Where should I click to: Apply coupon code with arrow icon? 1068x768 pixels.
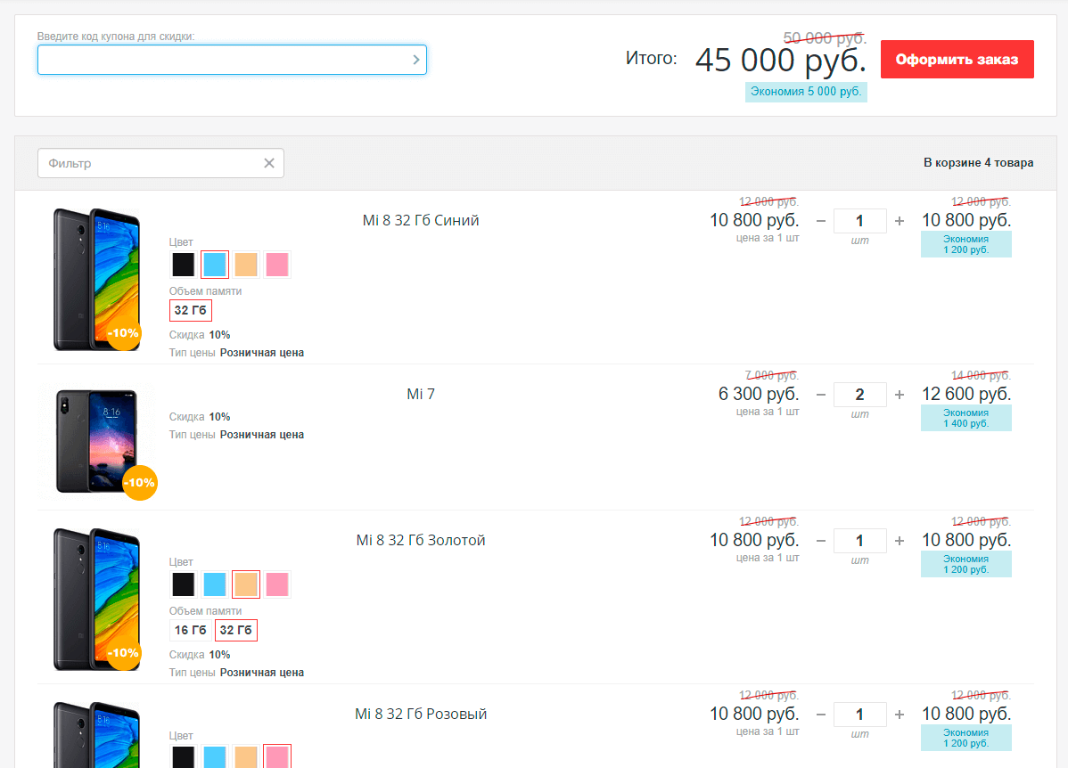pyautogui.click(x=415, y=60)
